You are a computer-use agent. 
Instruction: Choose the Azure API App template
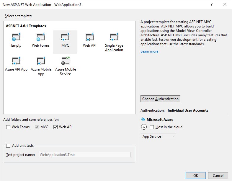[16, 64]
